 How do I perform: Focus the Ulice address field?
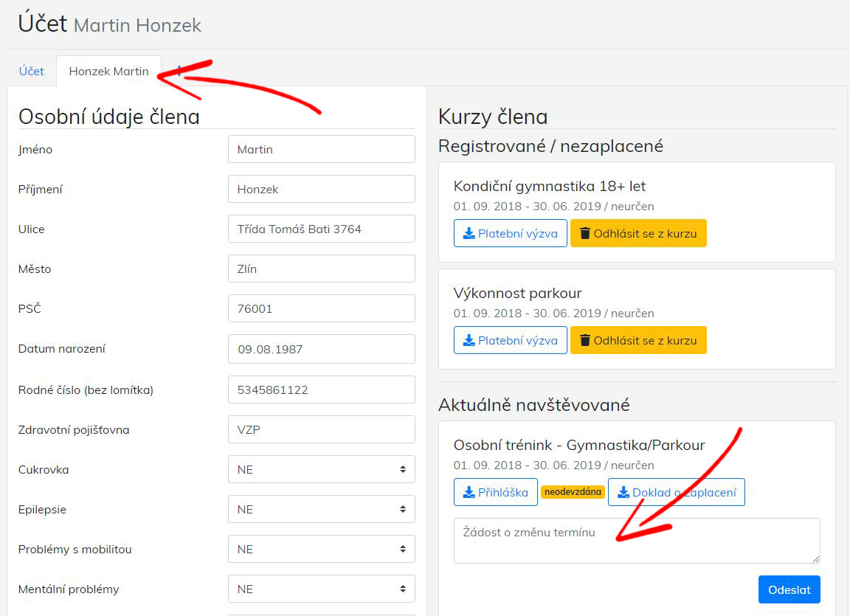321,229
